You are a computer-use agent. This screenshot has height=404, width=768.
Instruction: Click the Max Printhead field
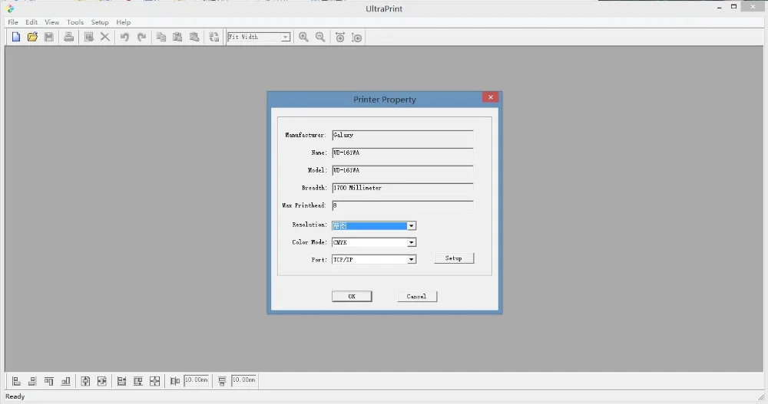pos(402,205)
